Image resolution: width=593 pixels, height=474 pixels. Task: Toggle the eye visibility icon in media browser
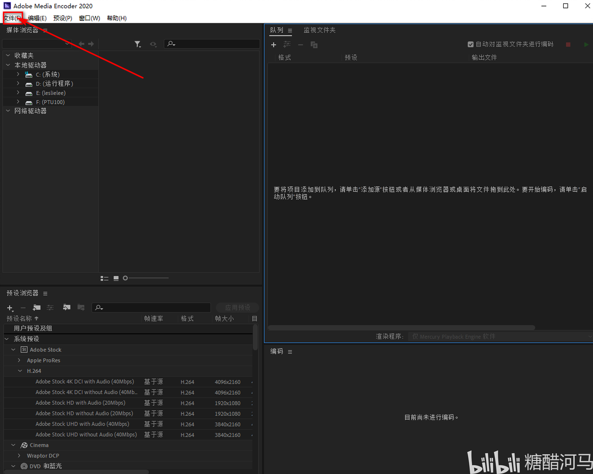153,44
